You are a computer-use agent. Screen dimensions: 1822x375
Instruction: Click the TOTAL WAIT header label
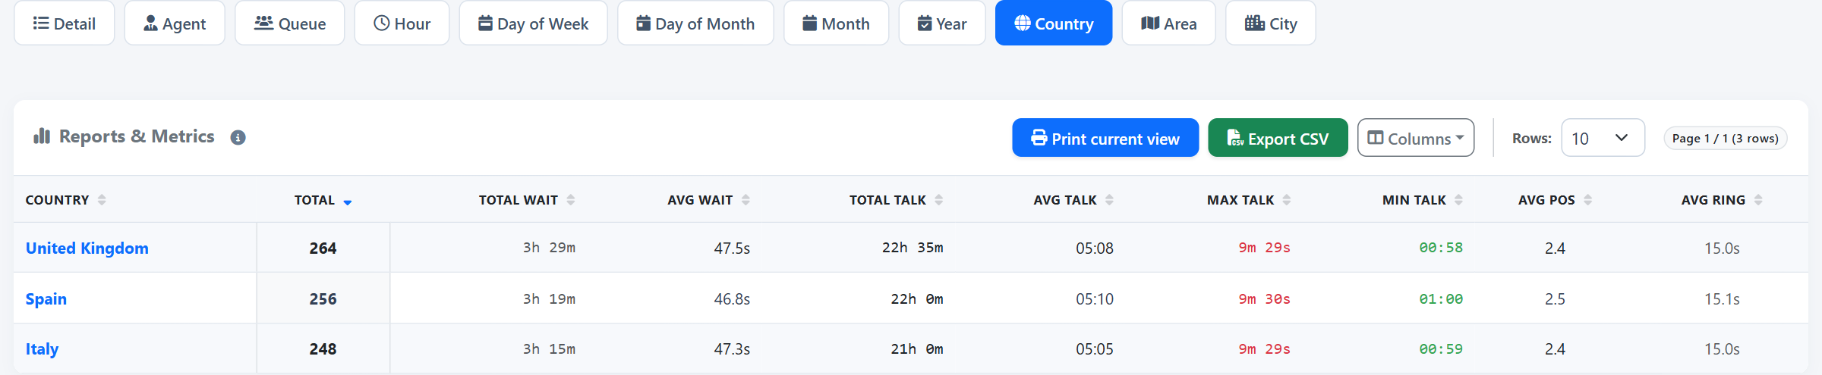(x=518, y=200)
